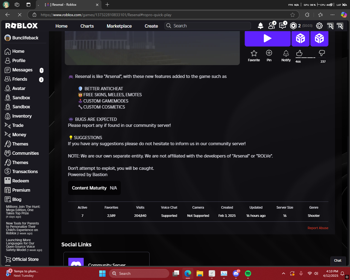Open Profile in the sidebar
350x280 pixels.
15,61
